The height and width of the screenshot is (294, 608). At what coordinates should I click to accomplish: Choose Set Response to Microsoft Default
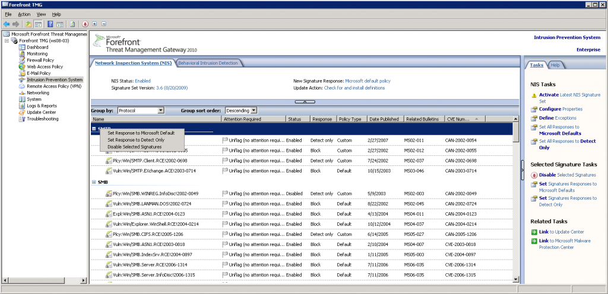coord(141,133)
